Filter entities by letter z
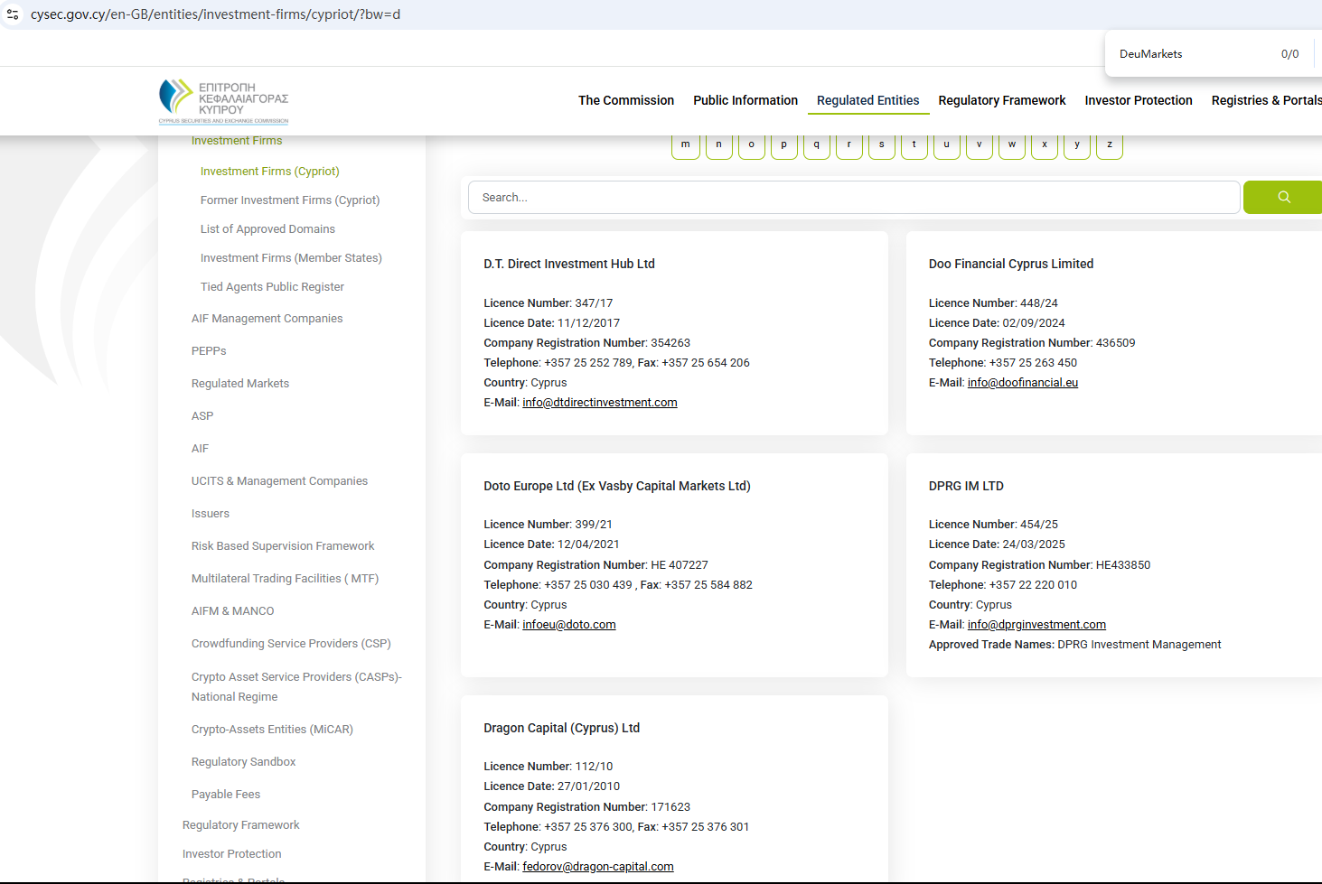This screenshot has height=884, width=1322. 1109,144
